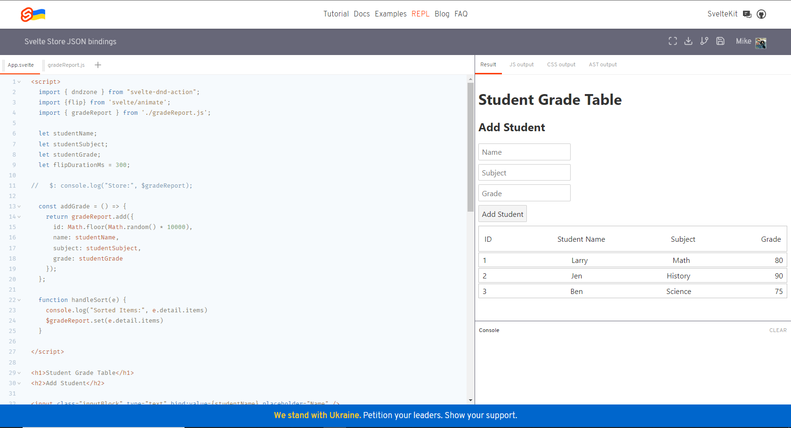
Task: Enter fullscreen mode via fullscreen icon
Action: tap(673, 41)
